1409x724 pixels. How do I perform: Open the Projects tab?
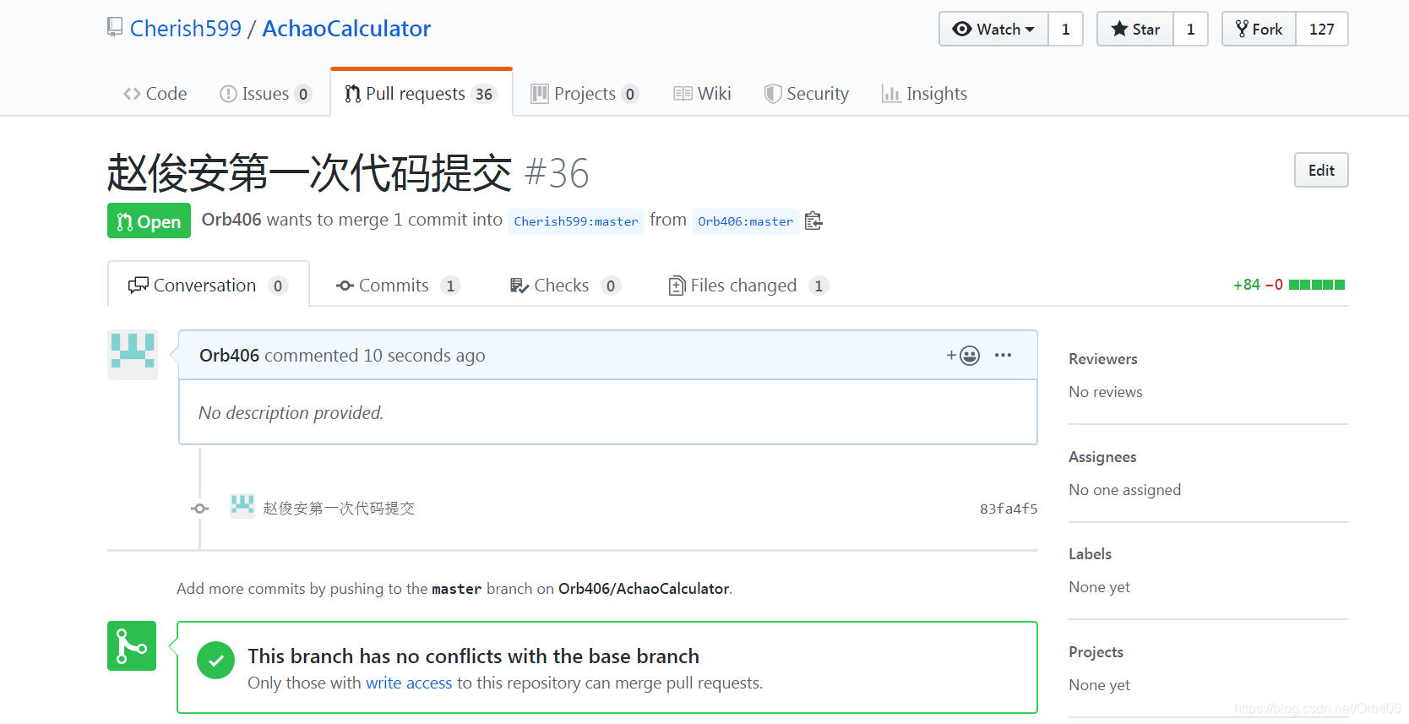click(585, 94)
